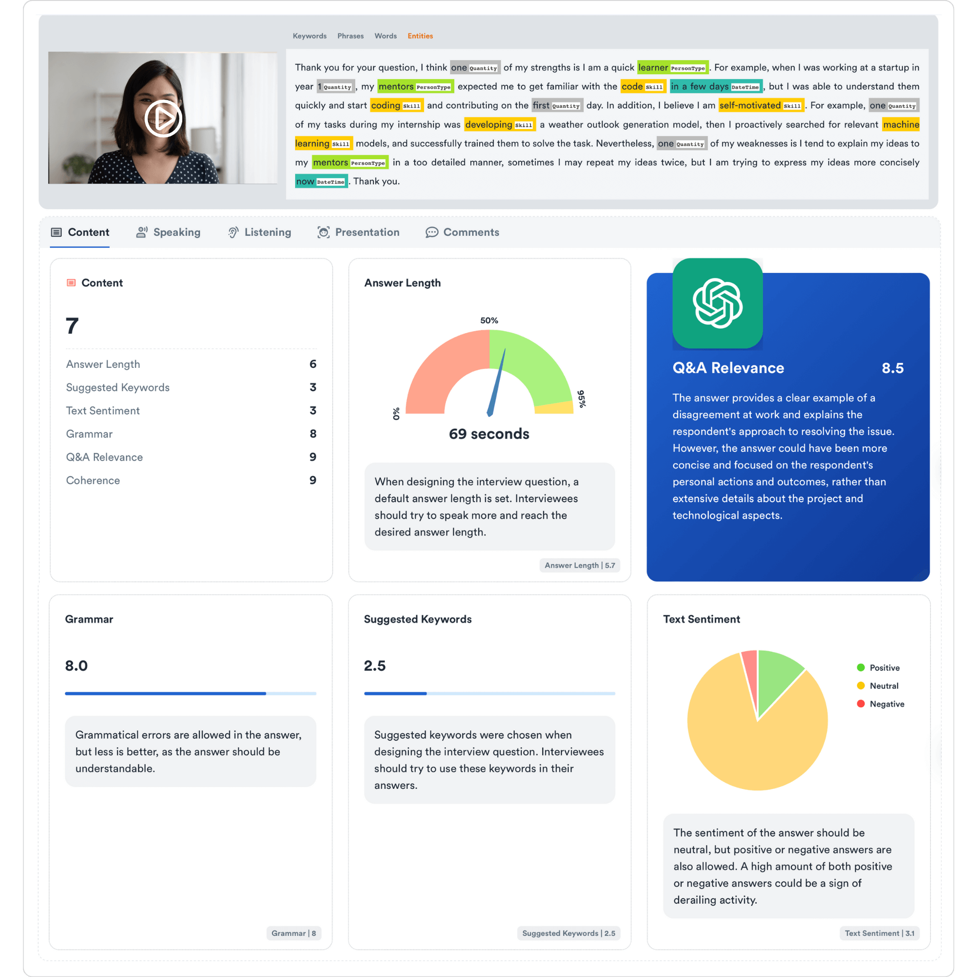Click the Grammar score progress bar
The height and width of the screenshot is (977, 977).
tap(190, 693)
